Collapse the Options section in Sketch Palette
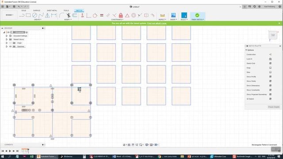283x159 pixels. coord(246,50)
